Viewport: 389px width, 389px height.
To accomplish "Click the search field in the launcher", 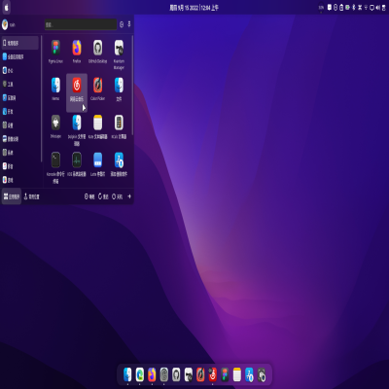I will [81, 24].
